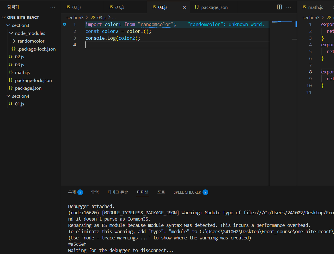This screenshot has width=334, height=254.
Task: Click the JS icon of 03.js in explorer
Action: (x=11, y=64)
